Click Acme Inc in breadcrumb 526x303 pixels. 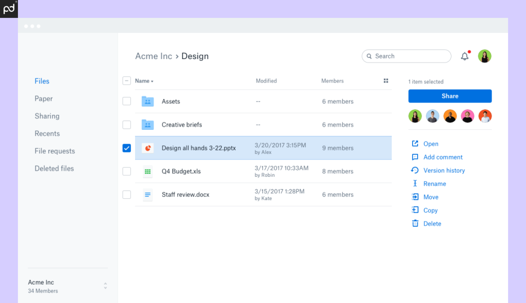point(154,56)
